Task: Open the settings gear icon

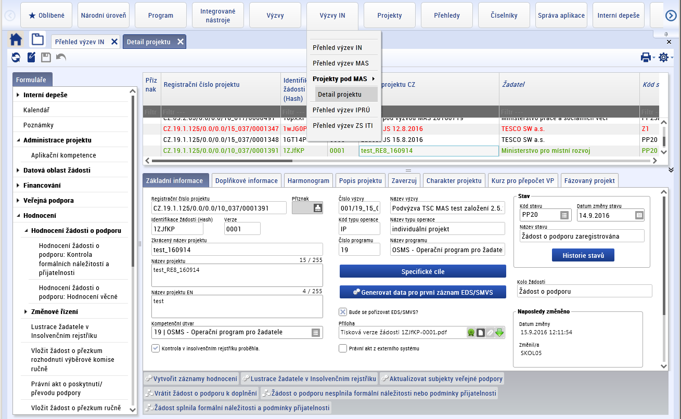Action: click(x=663, y=58)
